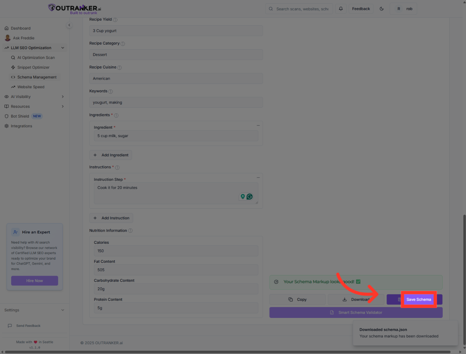Open Dashboard from the sidebar

click(21, 28)
